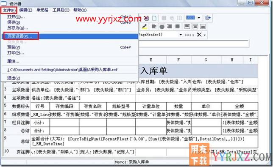The height and width of the screenshot is (167, 273).
Task: Click the grid align toolbar icon
Action: point(172,18)
